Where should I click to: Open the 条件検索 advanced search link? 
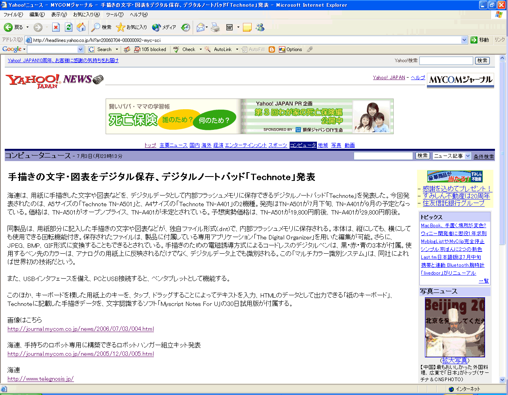point(484,157)
